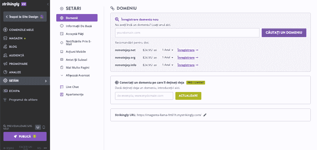Open the ANALIZE section
The width and height of the screenshot is (317, 150).
(x=15, y=72)
